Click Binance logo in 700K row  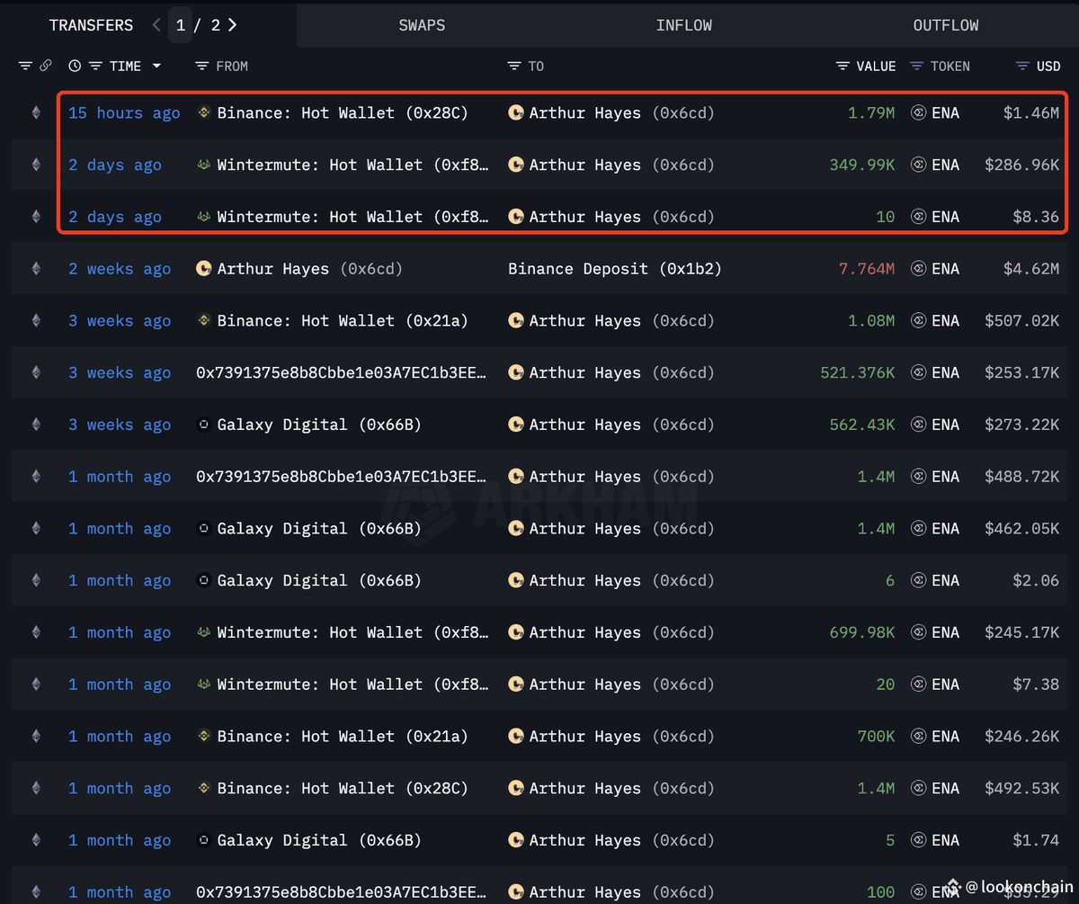tap(204, 736)
